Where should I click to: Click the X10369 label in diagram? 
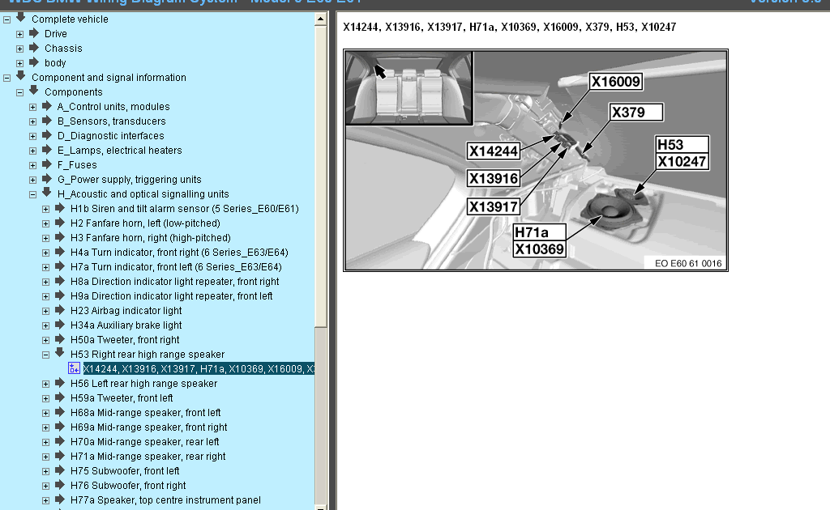tap(539, 249)
